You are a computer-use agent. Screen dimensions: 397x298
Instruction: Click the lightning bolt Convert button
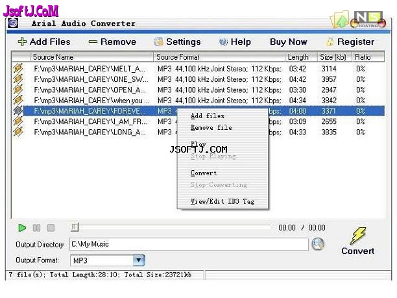358,241
